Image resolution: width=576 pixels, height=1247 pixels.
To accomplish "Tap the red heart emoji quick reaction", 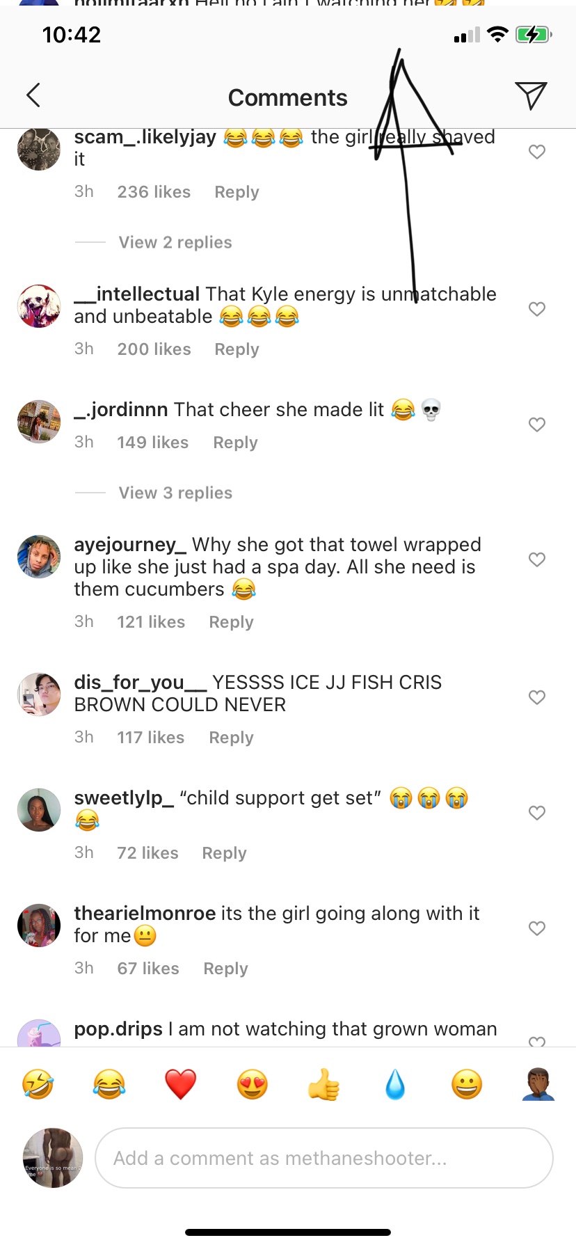I will (180, 1083).
